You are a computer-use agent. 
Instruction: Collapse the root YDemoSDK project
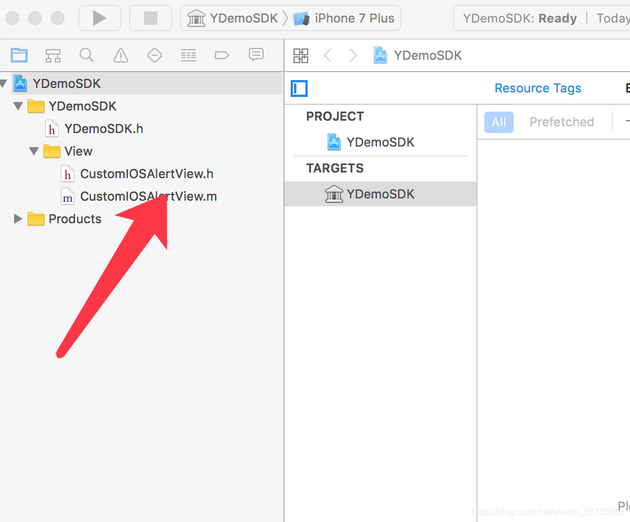coord(3,83)
